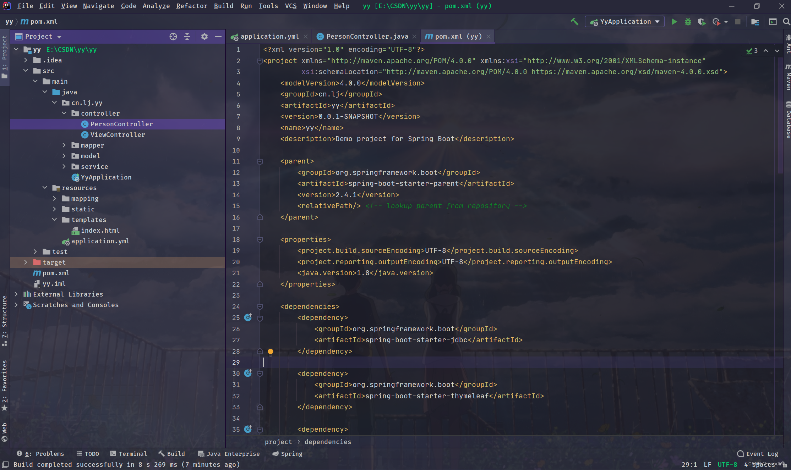Click the Search Everywhere magnifier icon
Viewport: 791px width, 470px height.
[x=786, y=22]
